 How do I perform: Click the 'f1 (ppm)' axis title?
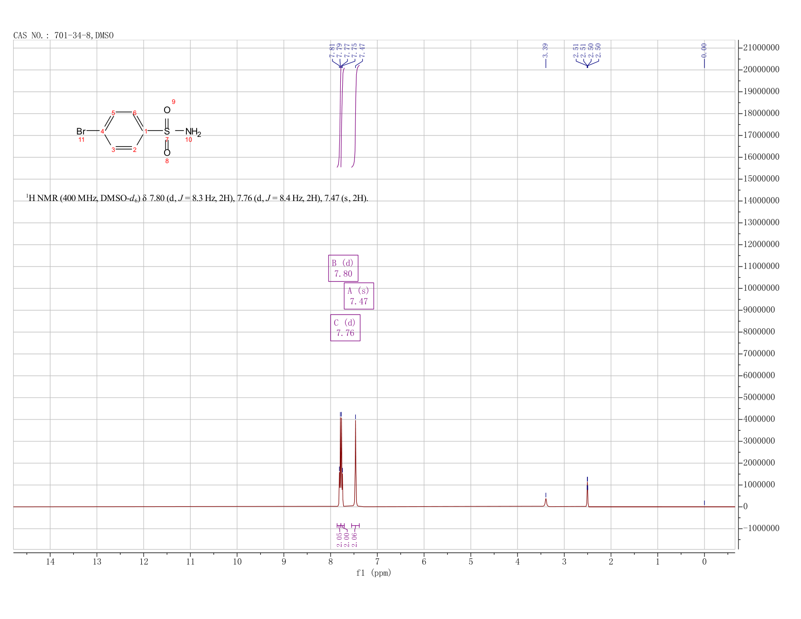[374, 573]
